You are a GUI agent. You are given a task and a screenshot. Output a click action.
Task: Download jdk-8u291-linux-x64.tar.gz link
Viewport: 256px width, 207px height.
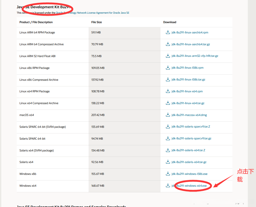click(188, 103)
